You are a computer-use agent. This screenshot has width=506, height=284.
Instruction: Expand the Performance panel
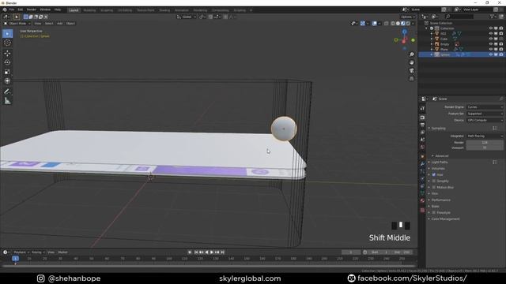click(440, 200)
